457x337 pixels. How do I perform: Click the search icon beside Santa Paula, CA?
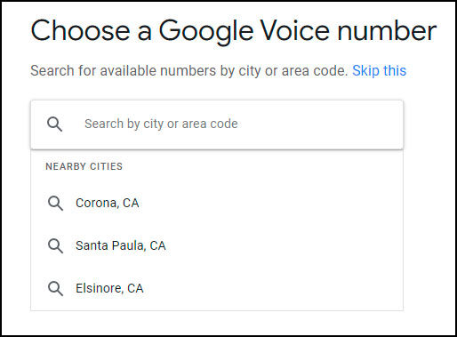pyautogui.click(x=55, y=246)
